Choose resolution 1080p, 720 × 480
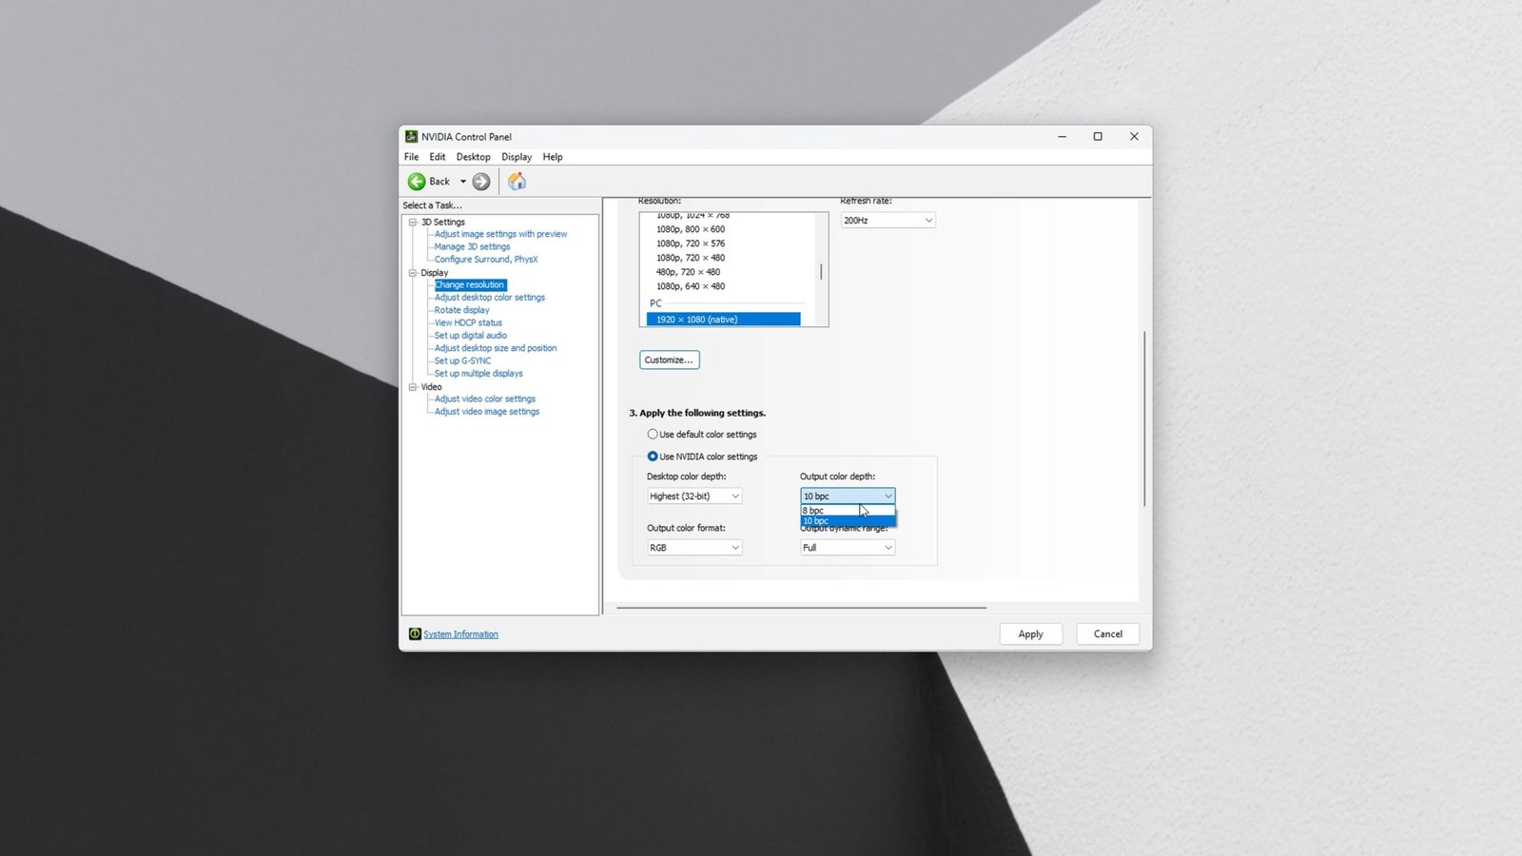 click(x=691, y=258)
